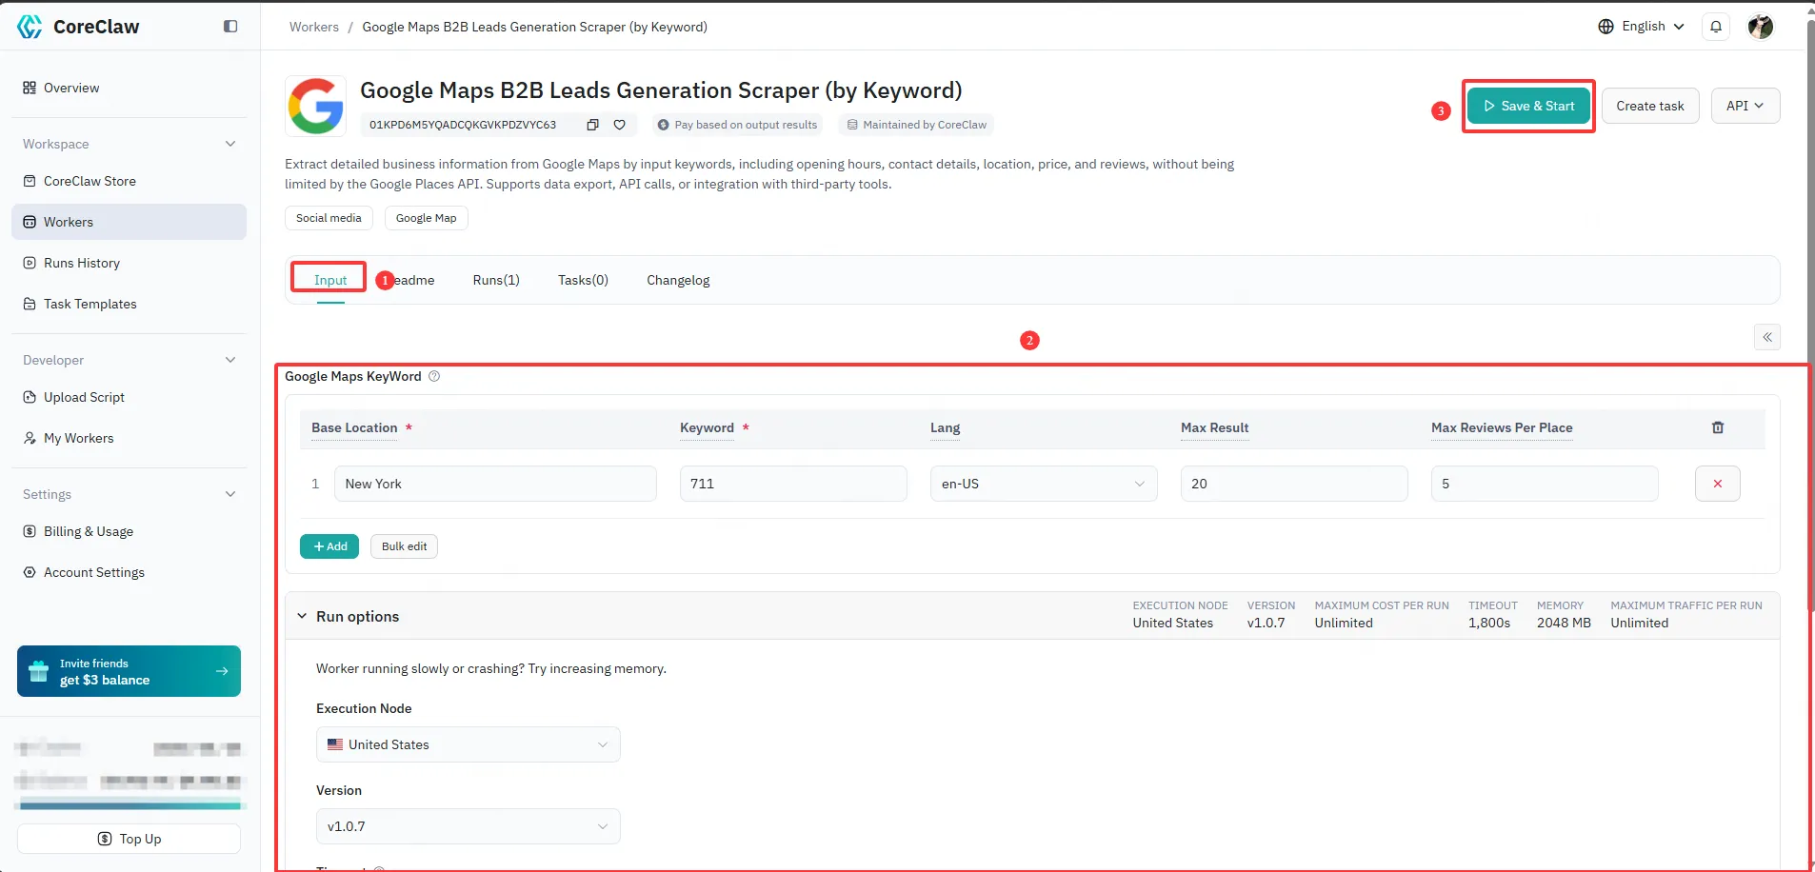1815x872 pixels.
Task: Click the CoreClaw logo in the sidebar
Action: coord(78,27)
